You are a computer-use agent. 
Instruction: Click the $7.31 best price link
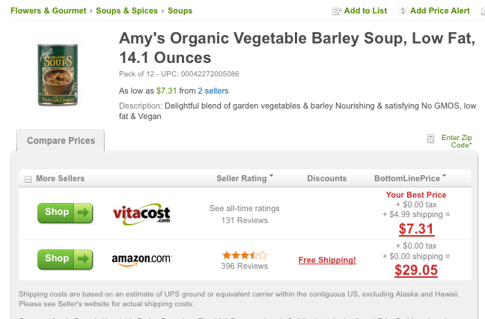click(x=416, y=229)
